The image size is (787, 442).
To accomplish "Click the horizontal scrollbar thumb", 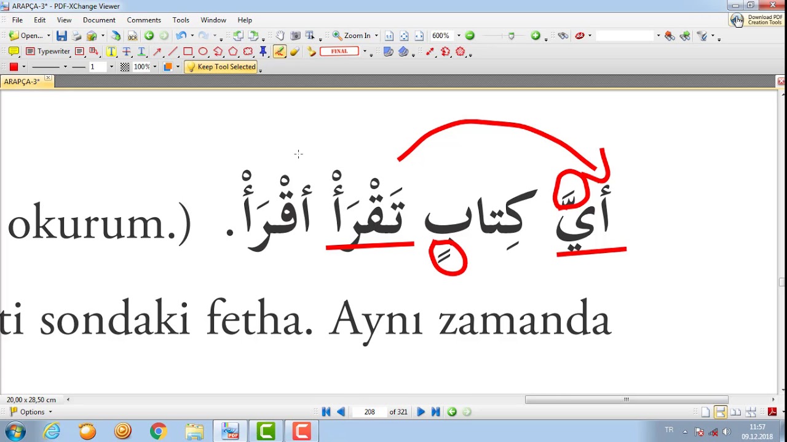I will 627,400.
